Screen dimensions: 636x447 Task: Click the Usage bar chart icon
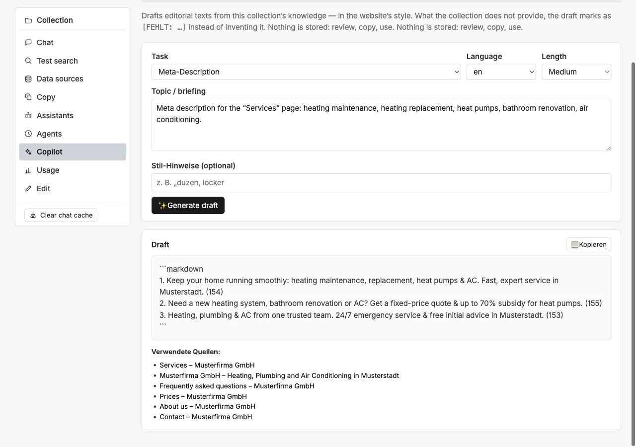(x=28, y=170)
